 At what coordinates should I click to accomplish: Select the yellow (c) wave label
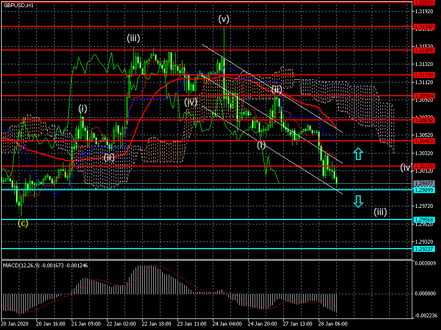coord(23,223)
